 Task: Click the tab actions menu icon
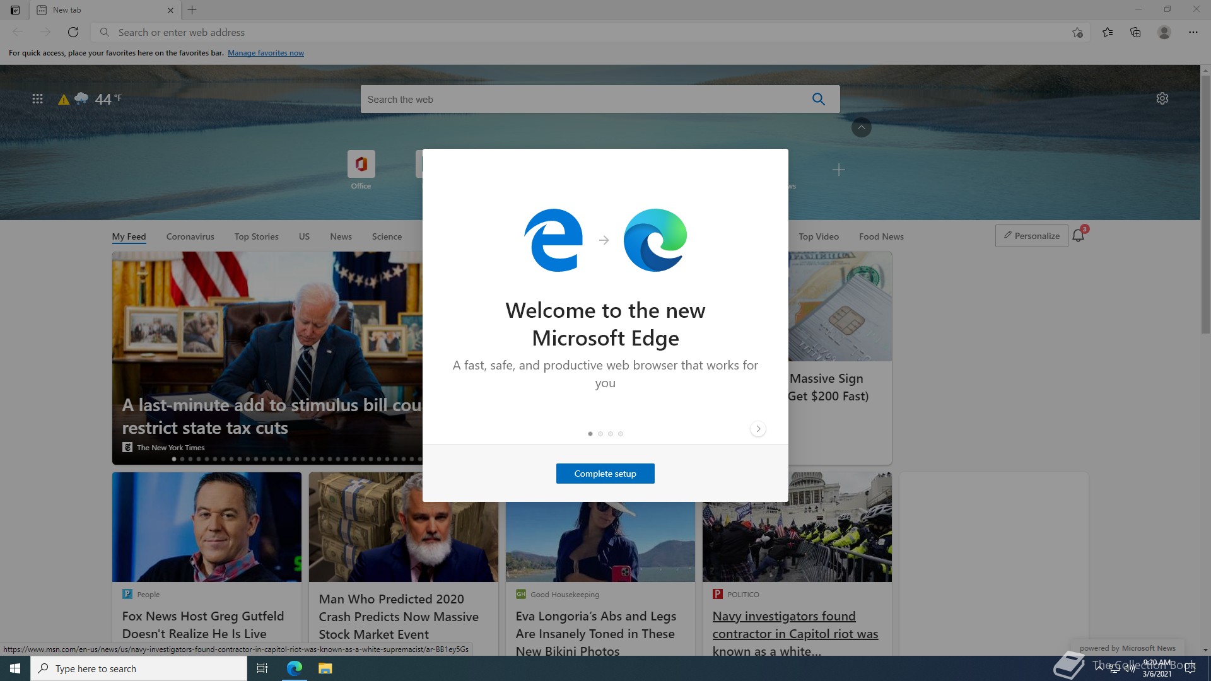click(15, 10)
